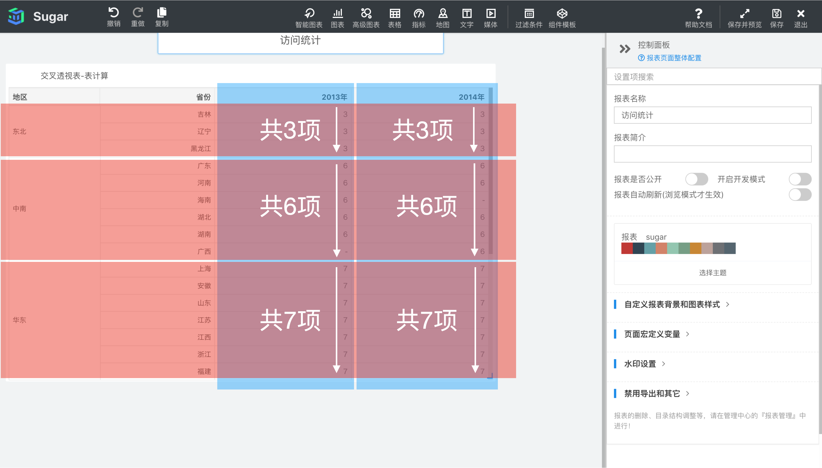
Task: Open the 报表页面整体配置 help link
Action: point(670,58)
